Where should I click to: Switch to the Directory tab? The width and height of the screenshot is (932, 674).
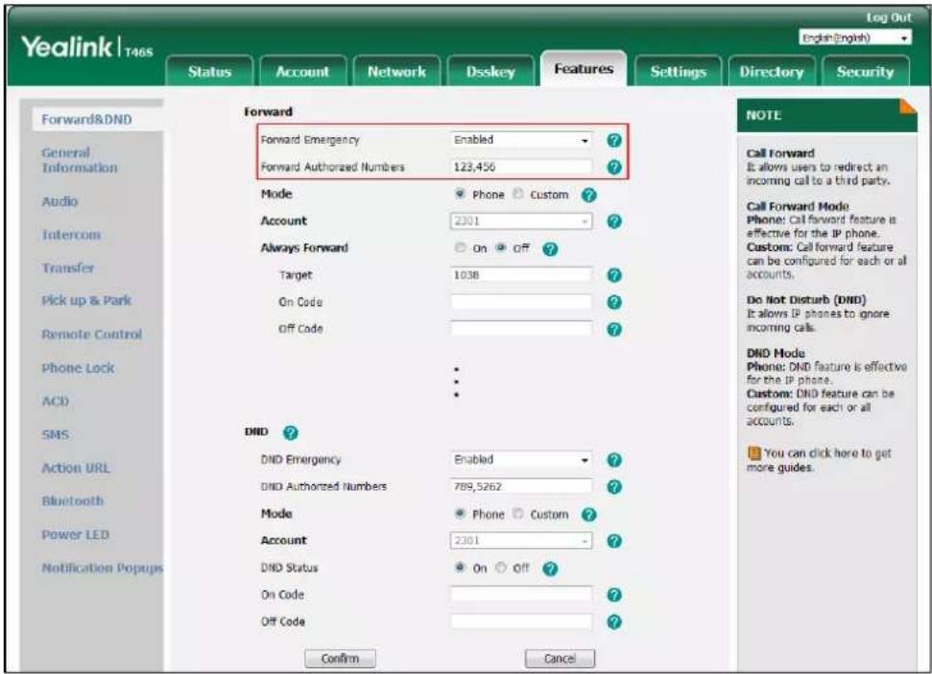click(772, 72)
